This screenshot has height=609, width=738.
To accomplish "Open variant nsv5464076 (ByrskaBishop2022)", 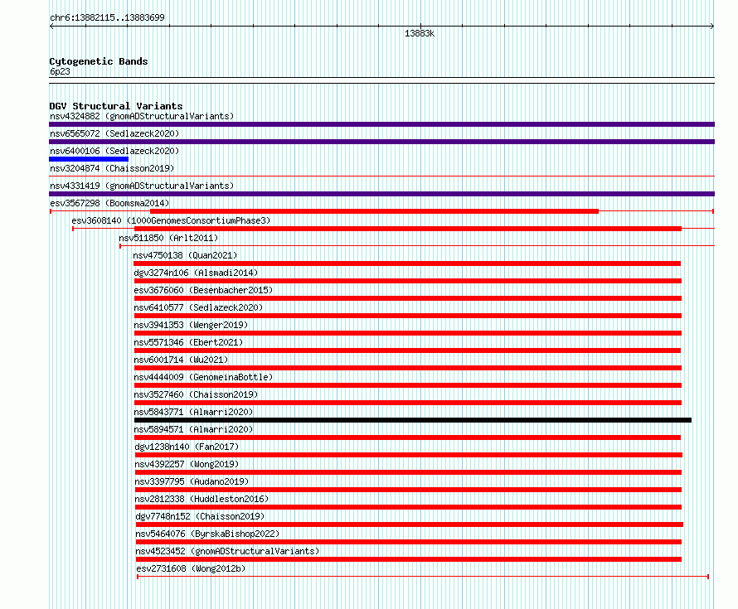I will pos(207,534).
